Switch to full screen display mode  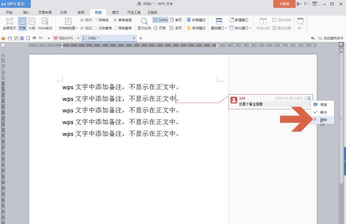click(x=9, y=24)
